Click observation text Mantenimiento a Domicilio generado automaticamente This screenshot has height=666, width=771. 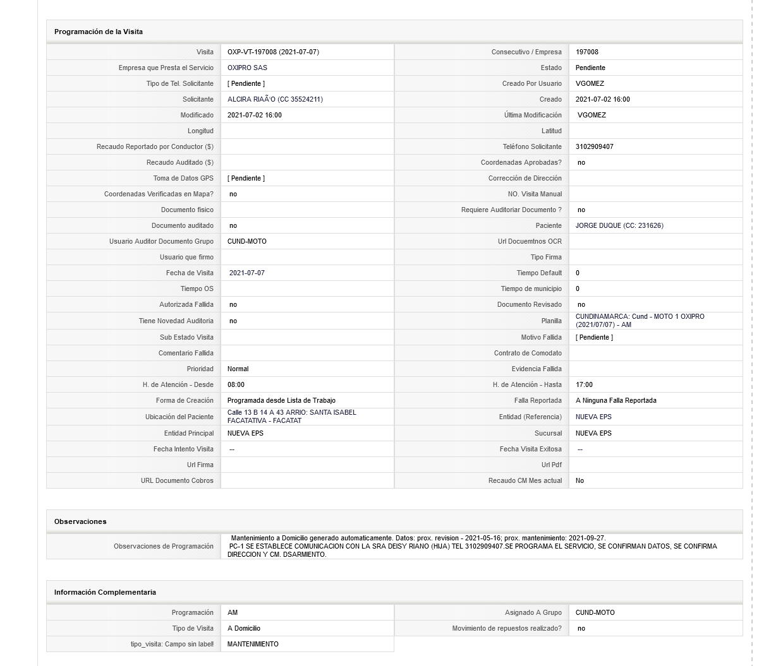[312, 538]
